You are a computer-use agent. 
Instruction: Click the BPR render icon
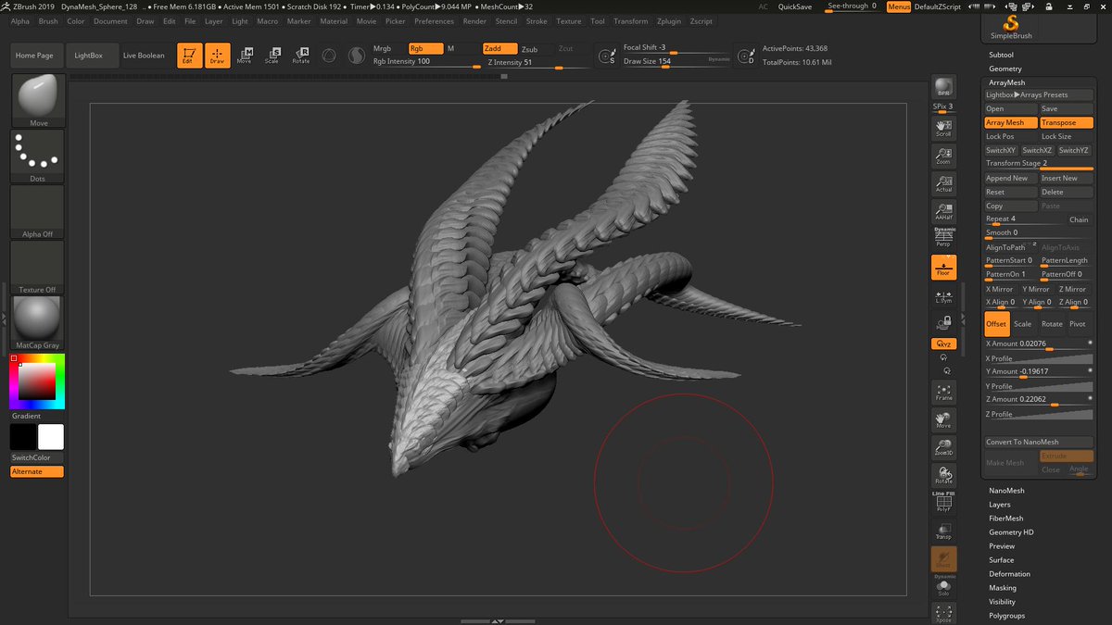(x=943, y=87)
